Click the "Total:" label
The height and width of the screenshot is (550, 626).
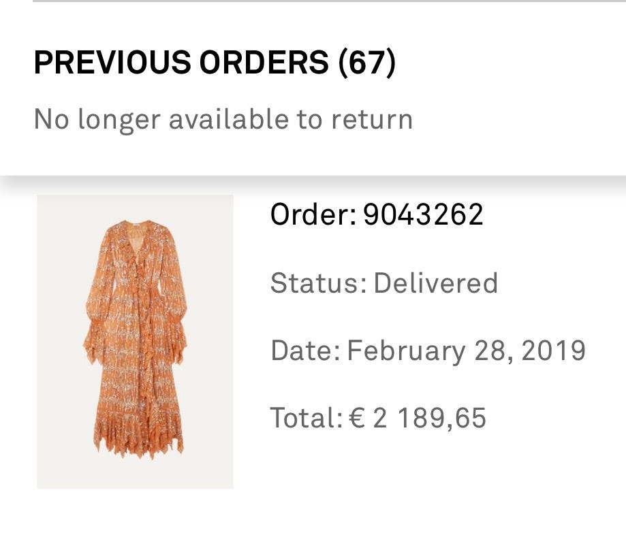pyautogui.click(x=307, y=418)
